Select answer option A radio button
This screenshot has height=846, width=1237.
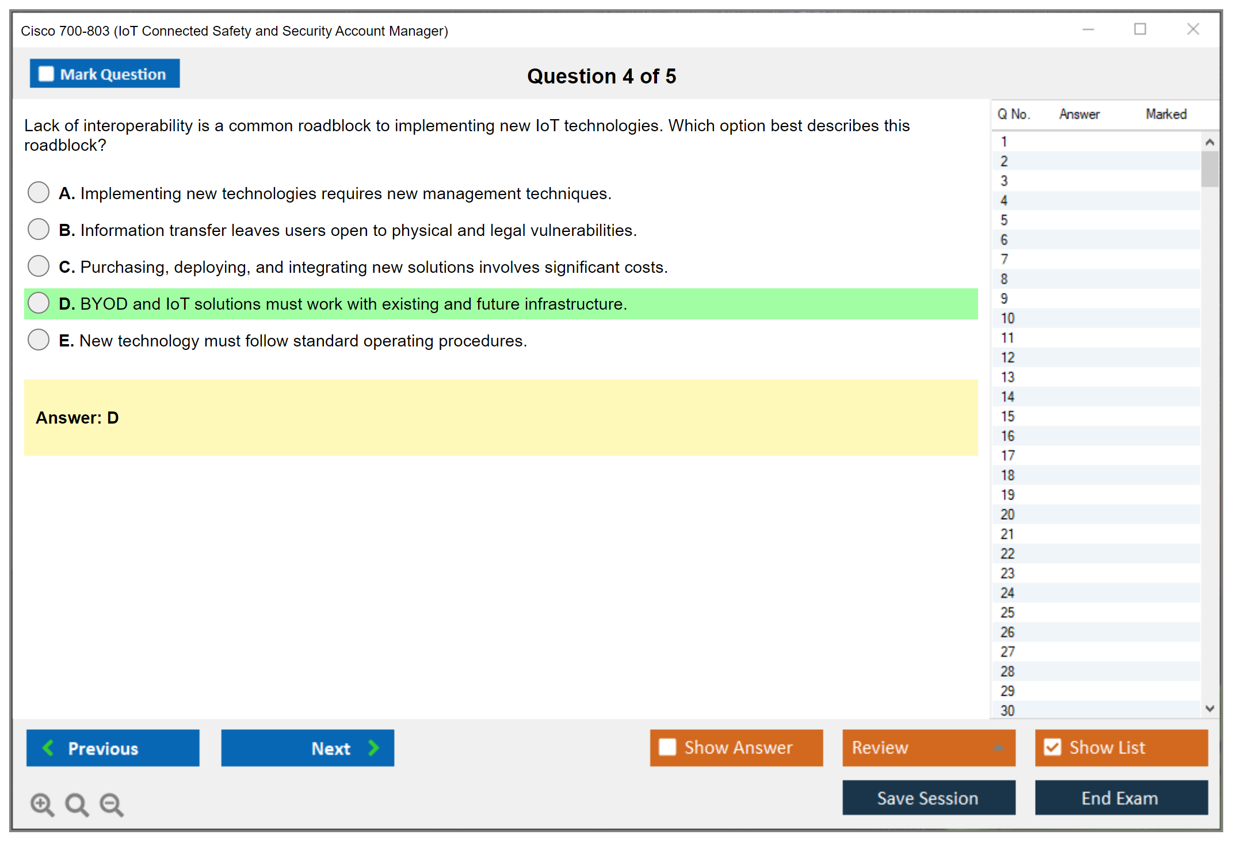click(39, 193)
